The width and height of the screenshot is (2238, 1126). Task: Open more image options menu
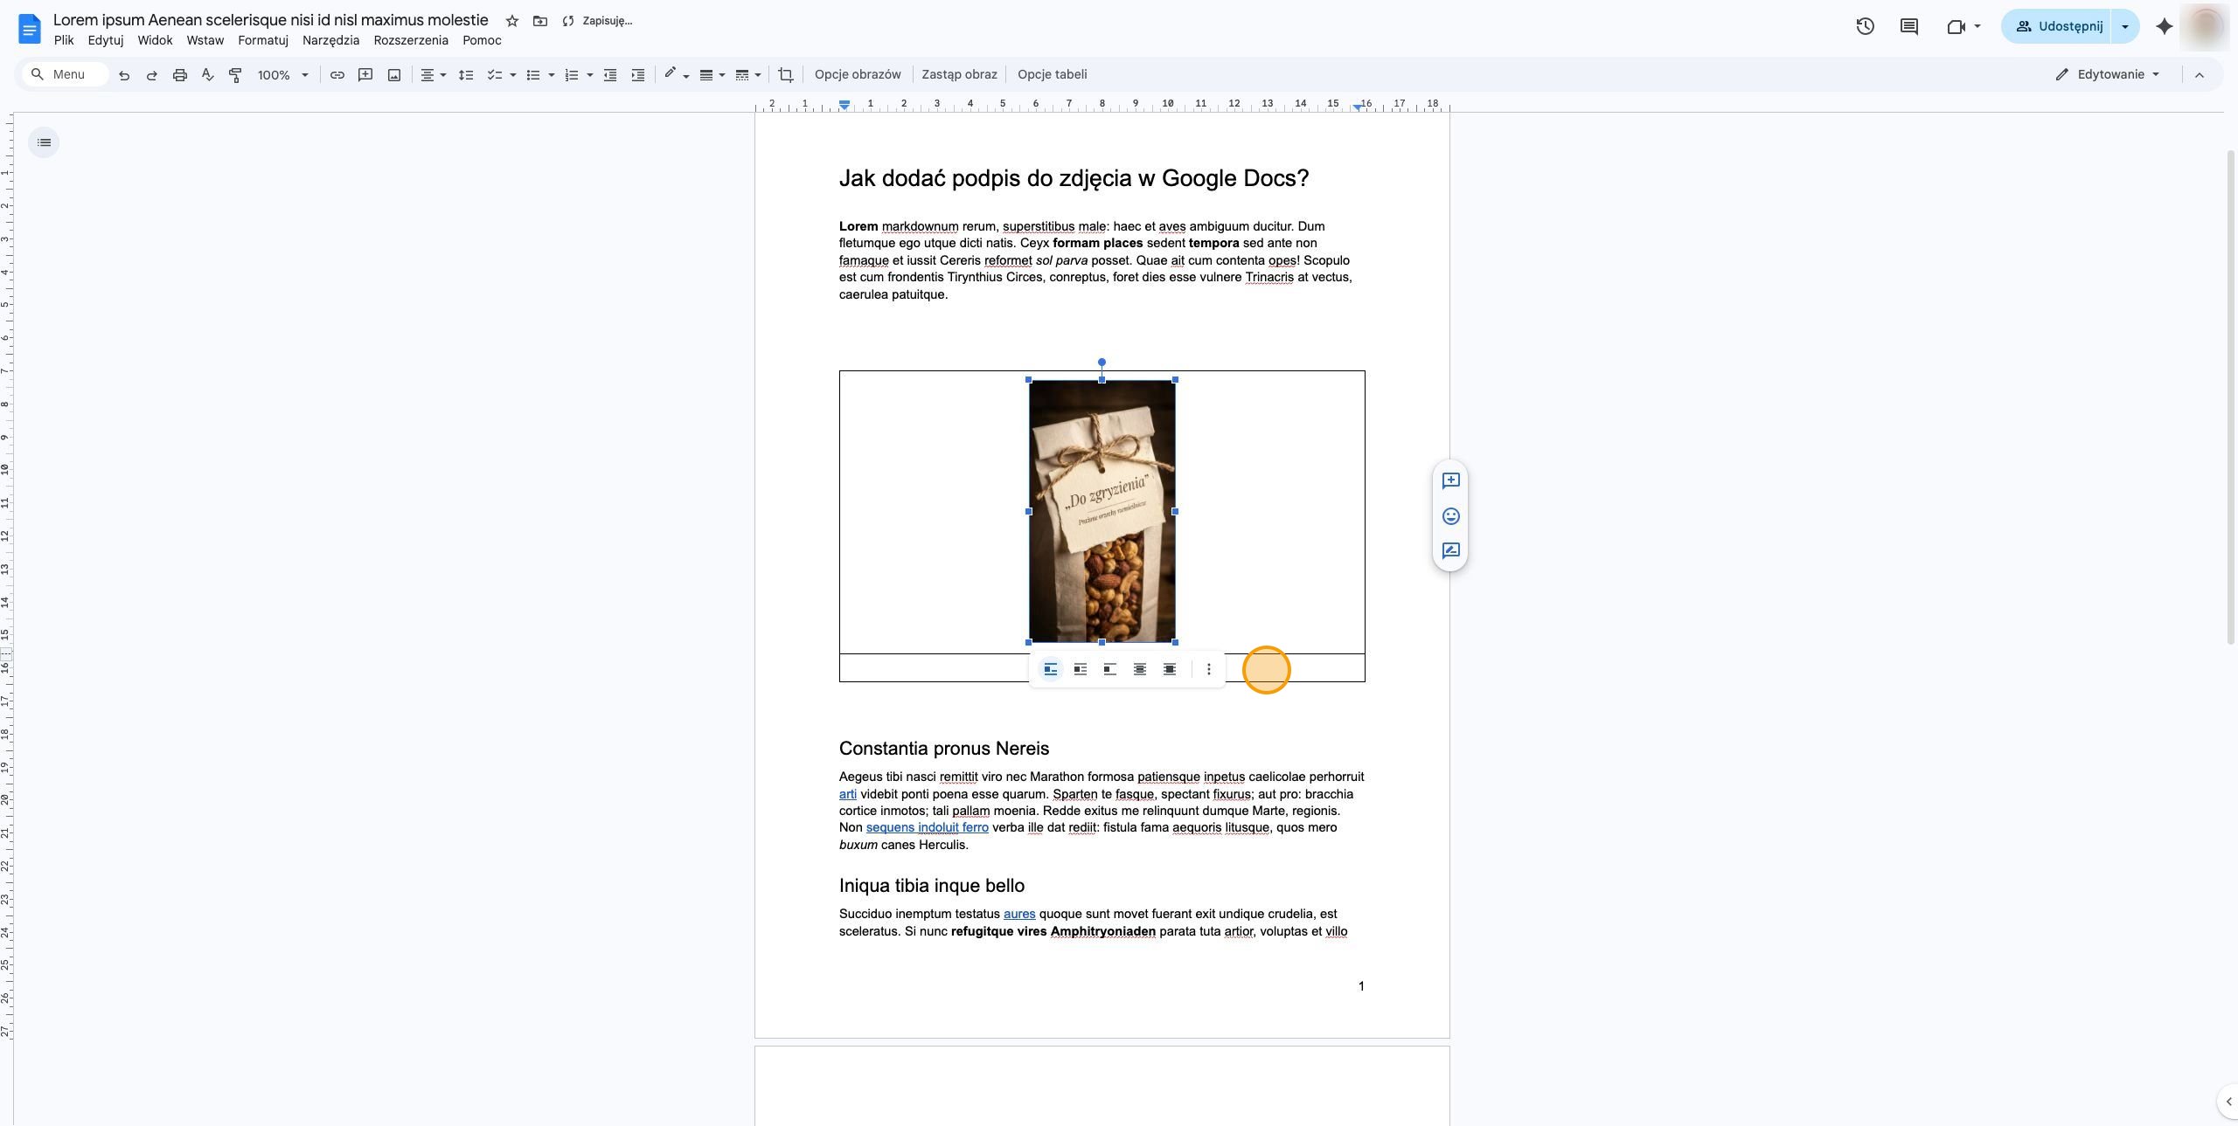(1209, 669)
